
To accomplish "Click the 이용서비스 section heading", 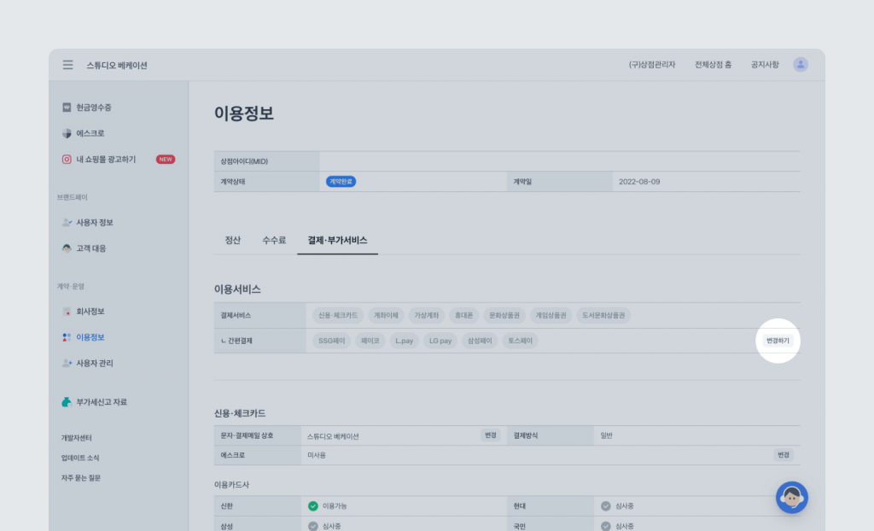I will 237,289.
